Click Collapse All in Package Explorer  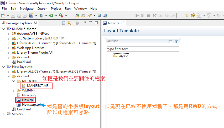coord(64,23)
